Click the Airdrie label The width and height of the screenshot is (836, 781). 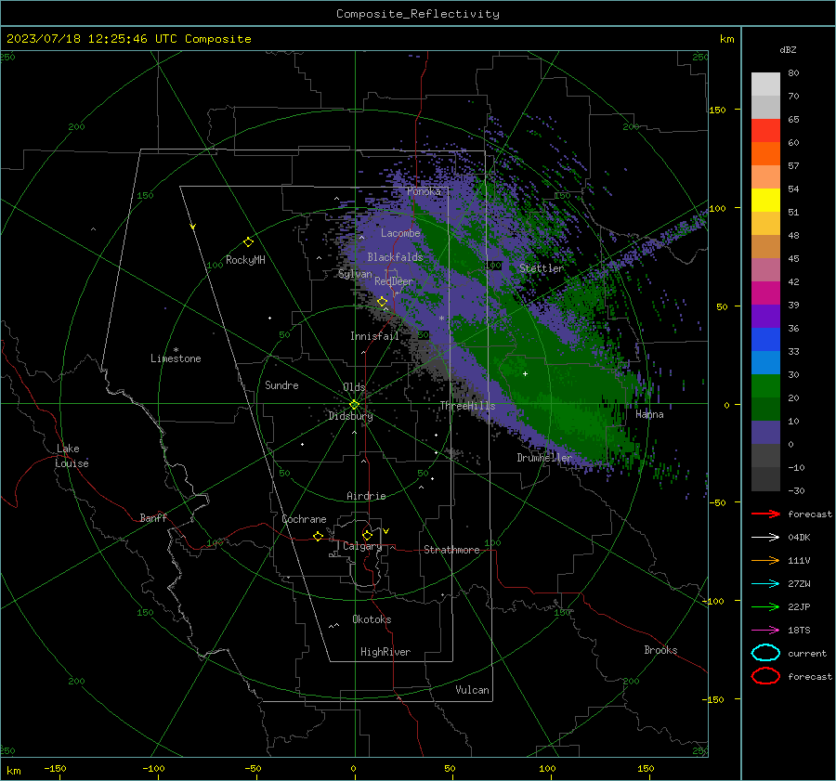pos(366,496)
